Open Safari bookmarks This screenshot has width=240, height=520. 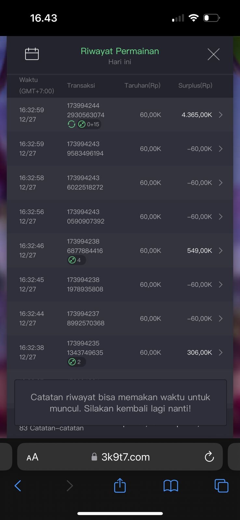tap(171, 486)
